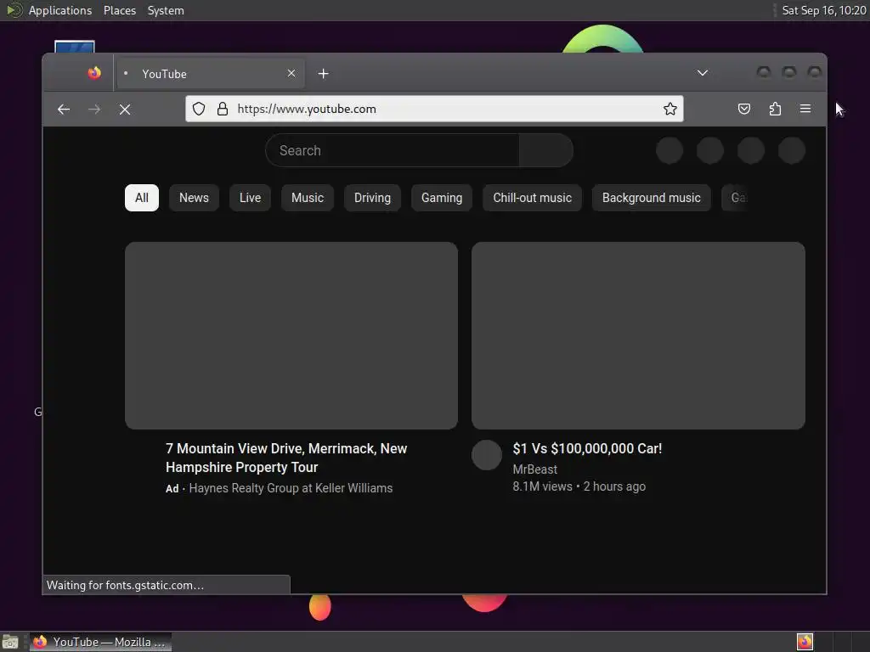Filter videos by News chip
The image size is (870, 652).
point(194,198)
